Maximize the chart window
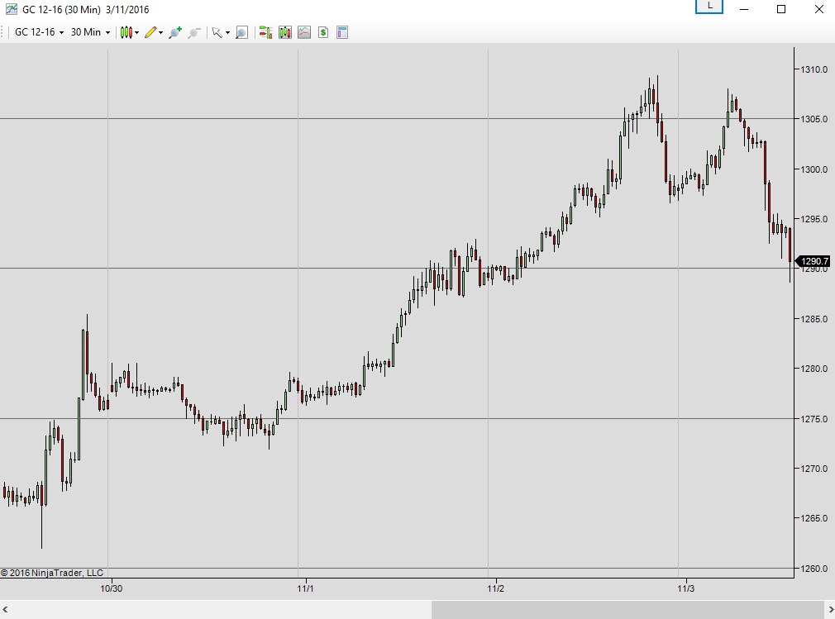This screenshot has width=835, height=619. click(x=781, y=9)
